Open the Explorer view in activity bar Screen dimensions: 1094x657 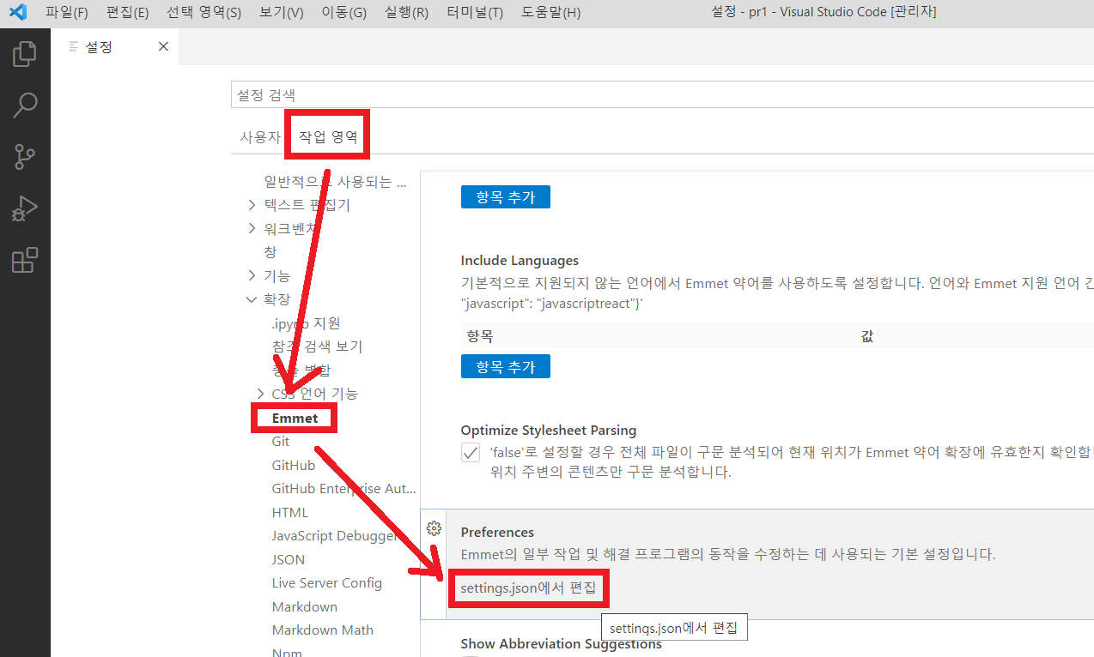25,54
